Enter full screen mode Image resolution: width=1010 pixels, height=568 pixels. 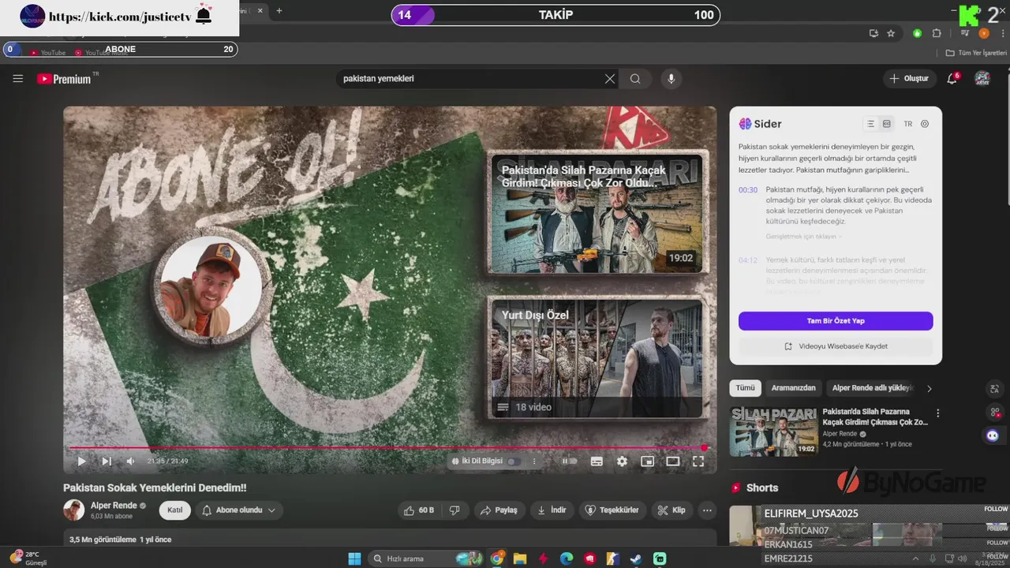[698, 461]
